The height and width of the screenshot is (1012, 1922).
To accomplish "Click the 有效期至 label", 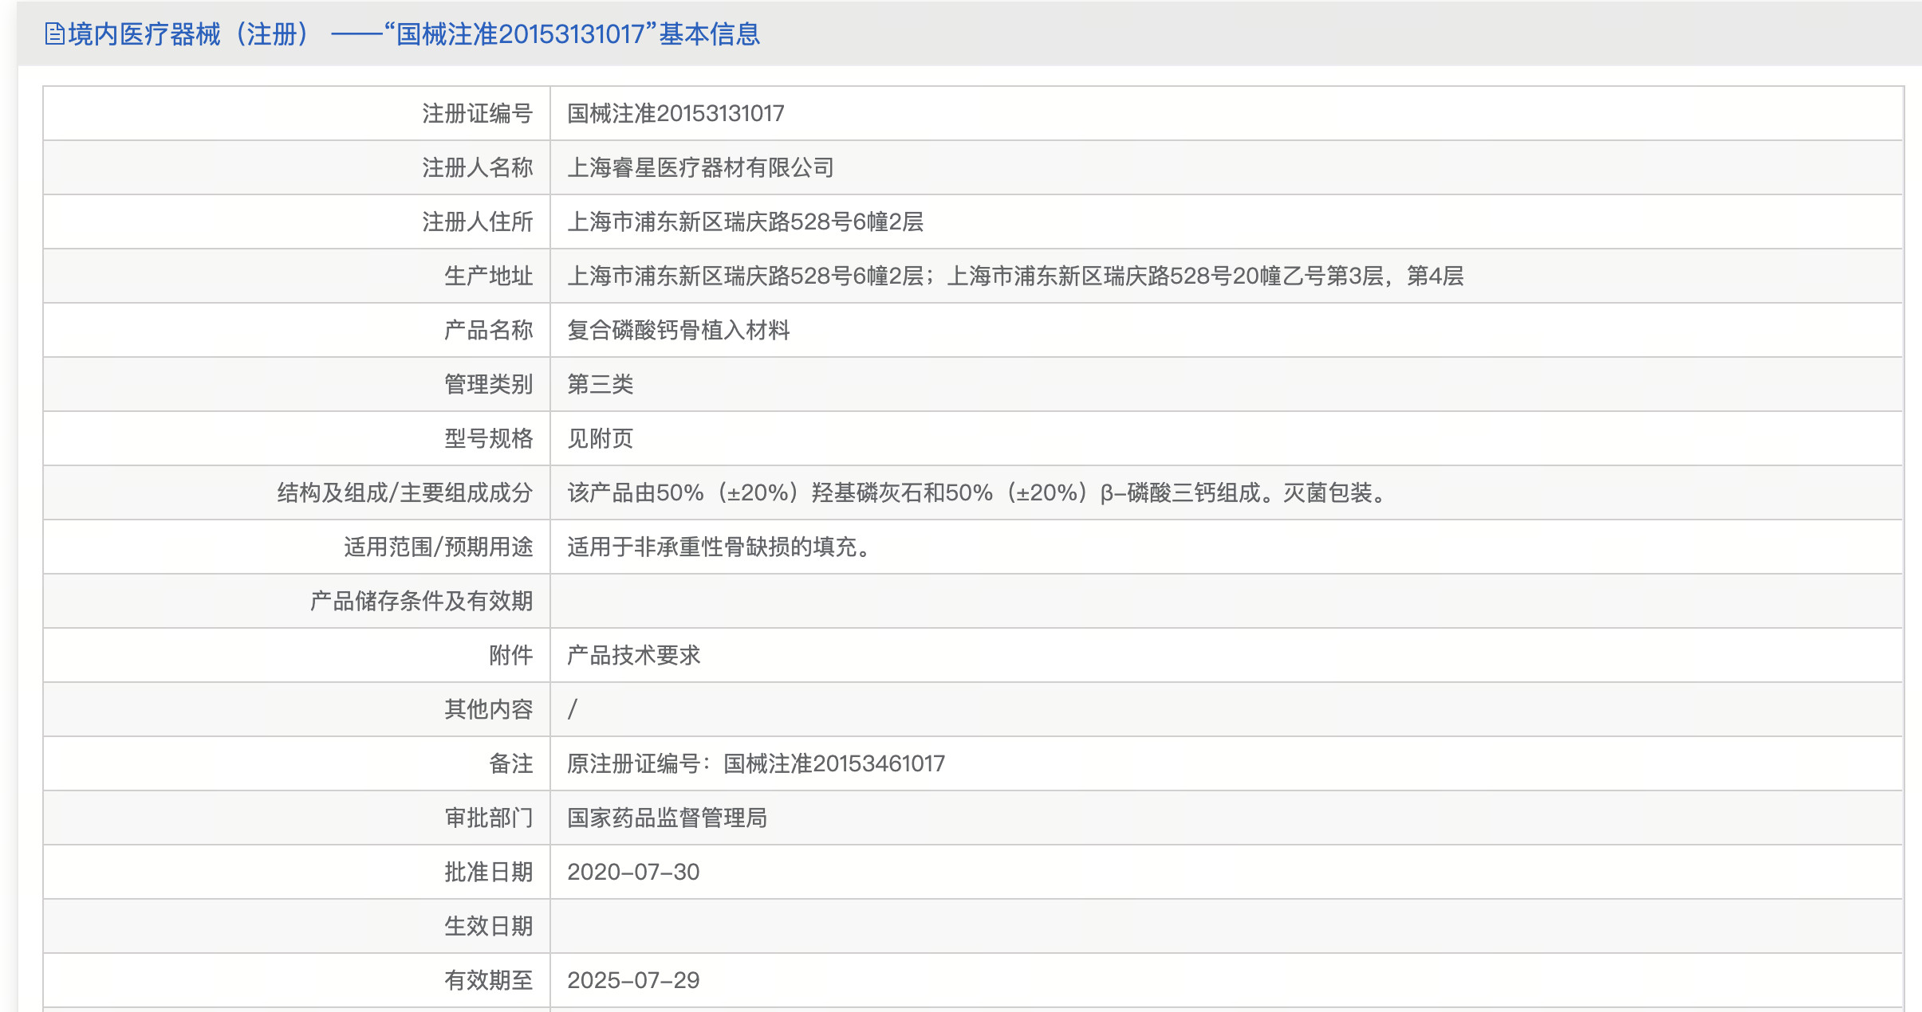I will coord(489,980).
